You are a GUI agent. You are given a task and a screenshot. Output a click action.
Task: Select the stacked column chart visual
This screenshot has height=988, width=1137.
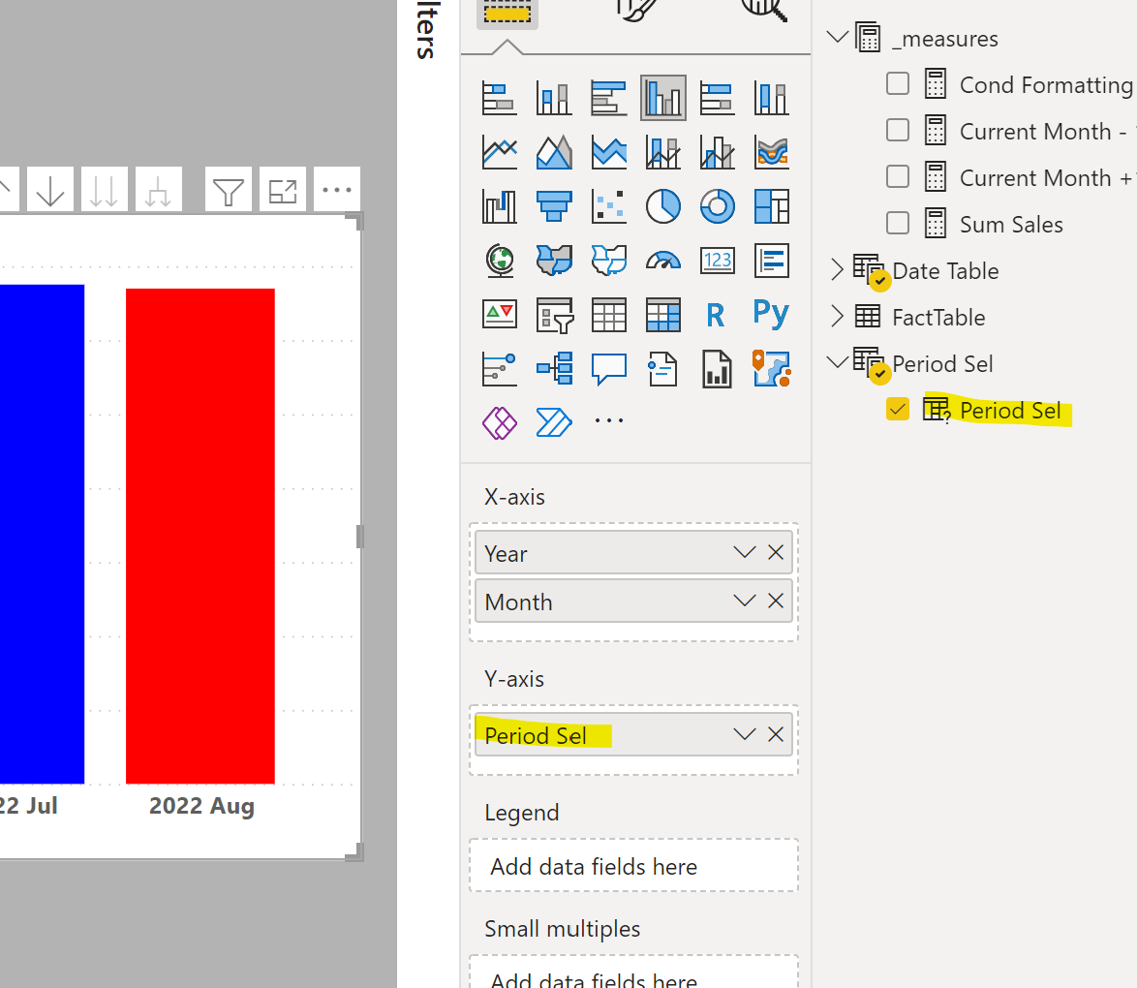pyautogui.click(x=554, y=98)
